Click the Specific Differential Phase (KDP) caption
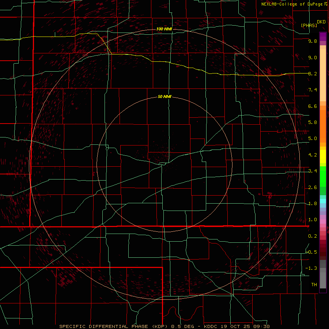This screenshot has height=329, width=329. coord(114,326)
